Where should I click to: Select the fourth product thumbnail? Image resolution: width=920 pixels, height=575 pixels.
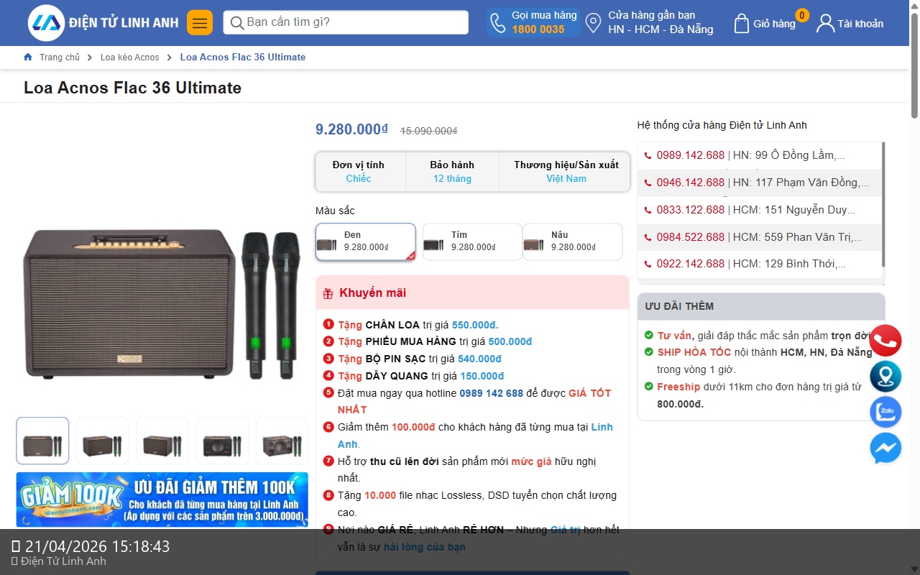(222, 441)
